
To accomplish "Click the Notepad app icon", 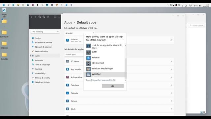I will pos(67,40).
